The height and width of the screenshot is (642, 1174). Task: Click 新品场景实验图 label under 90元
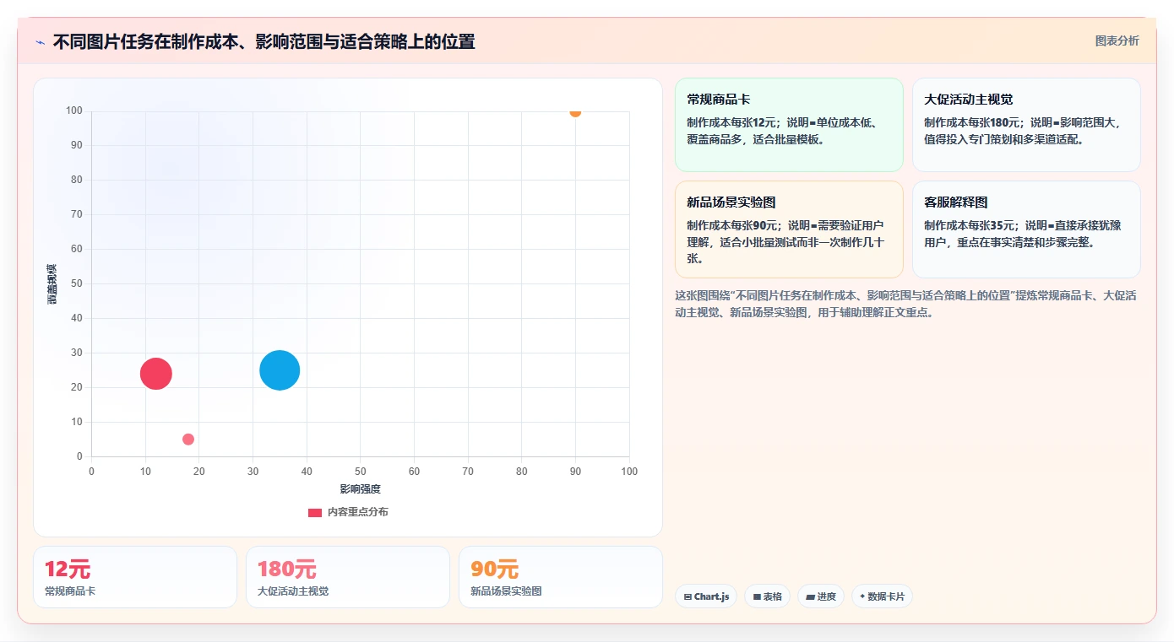tap(506, 591)
